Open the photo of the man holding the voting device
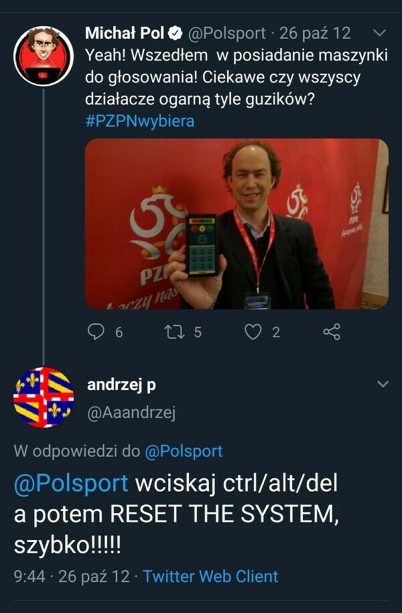The height and width of the screenshot is (613, 402). click(237, 224)
